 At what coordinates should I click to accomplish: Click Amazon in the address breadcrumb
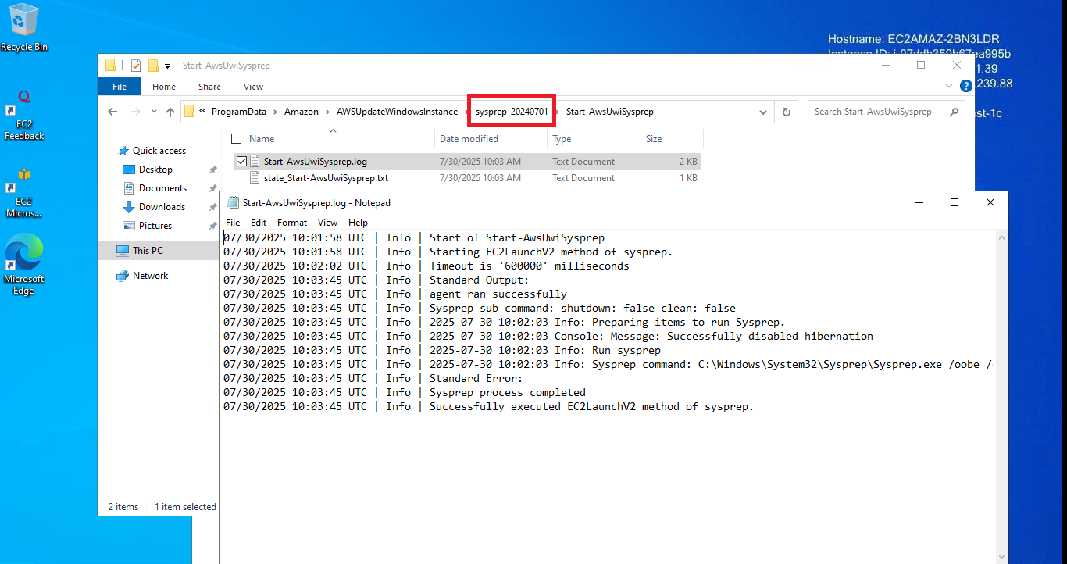tap(302, 112)
